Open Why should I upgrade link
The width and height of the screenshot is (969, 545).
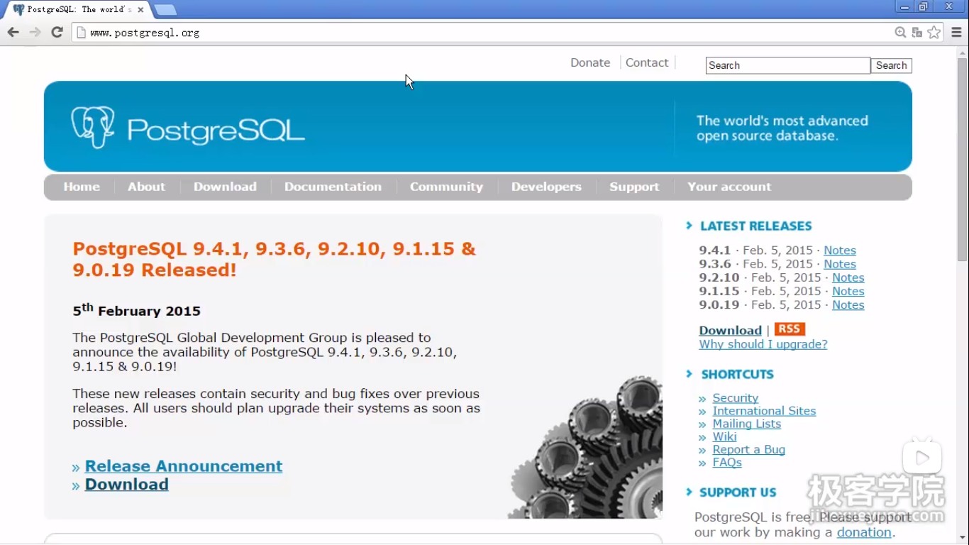tap(763, 344)
